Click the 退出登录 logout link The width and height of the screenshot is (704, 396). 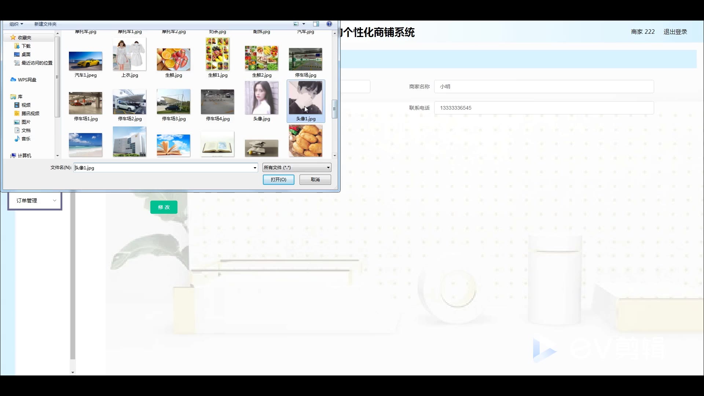pyautogui.click(x=675, y=32)
